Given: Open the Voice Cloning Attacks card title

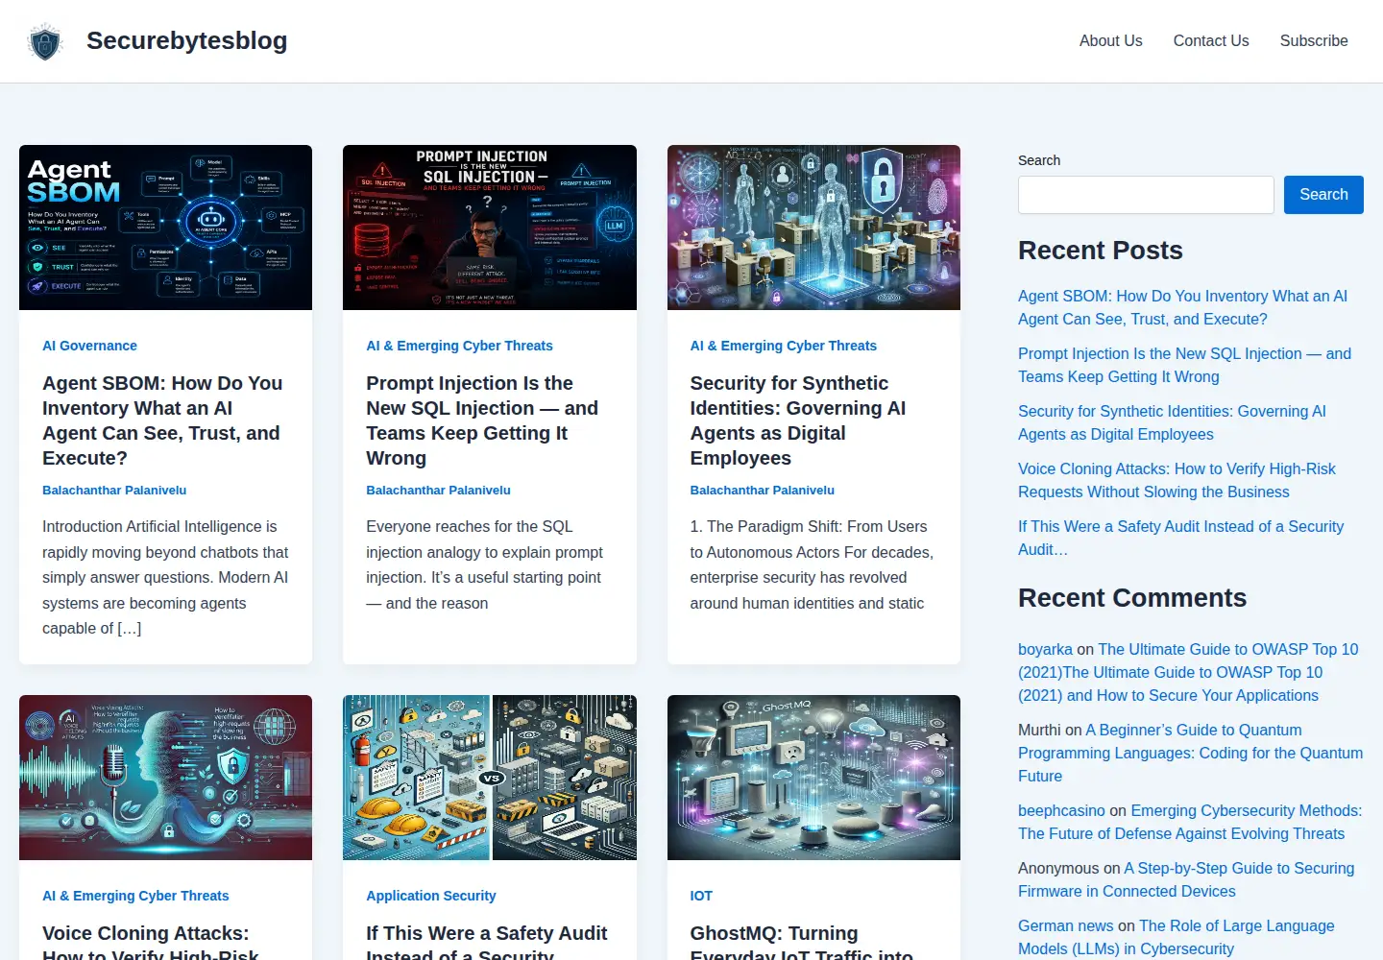Looking at the screenshot, I should pos(151,945).
